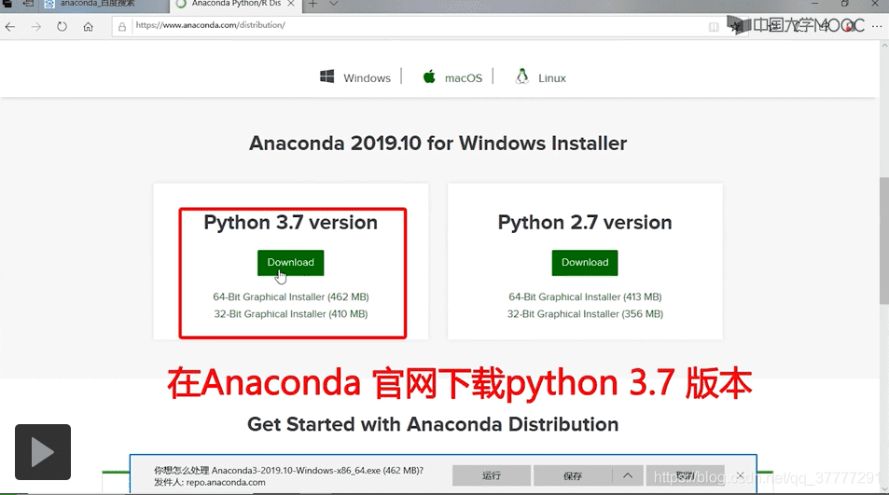Screen dimensions: 889x495
Task: Choose the macOS platform tab
Action: pos(452,77)
